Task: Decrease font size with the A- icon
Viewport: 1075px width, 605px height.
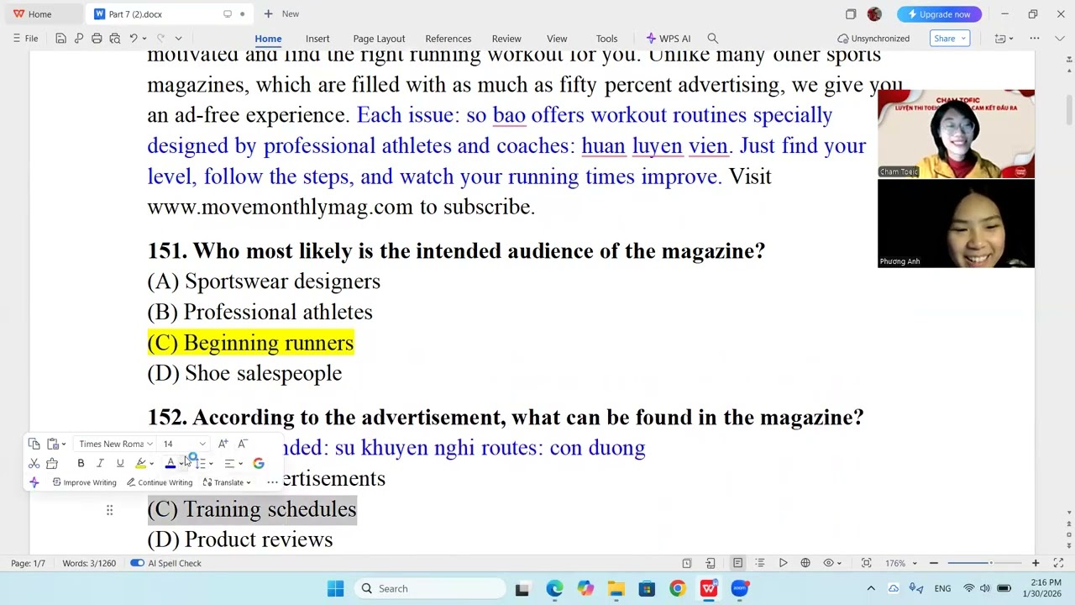Action: tap(243, 444)
